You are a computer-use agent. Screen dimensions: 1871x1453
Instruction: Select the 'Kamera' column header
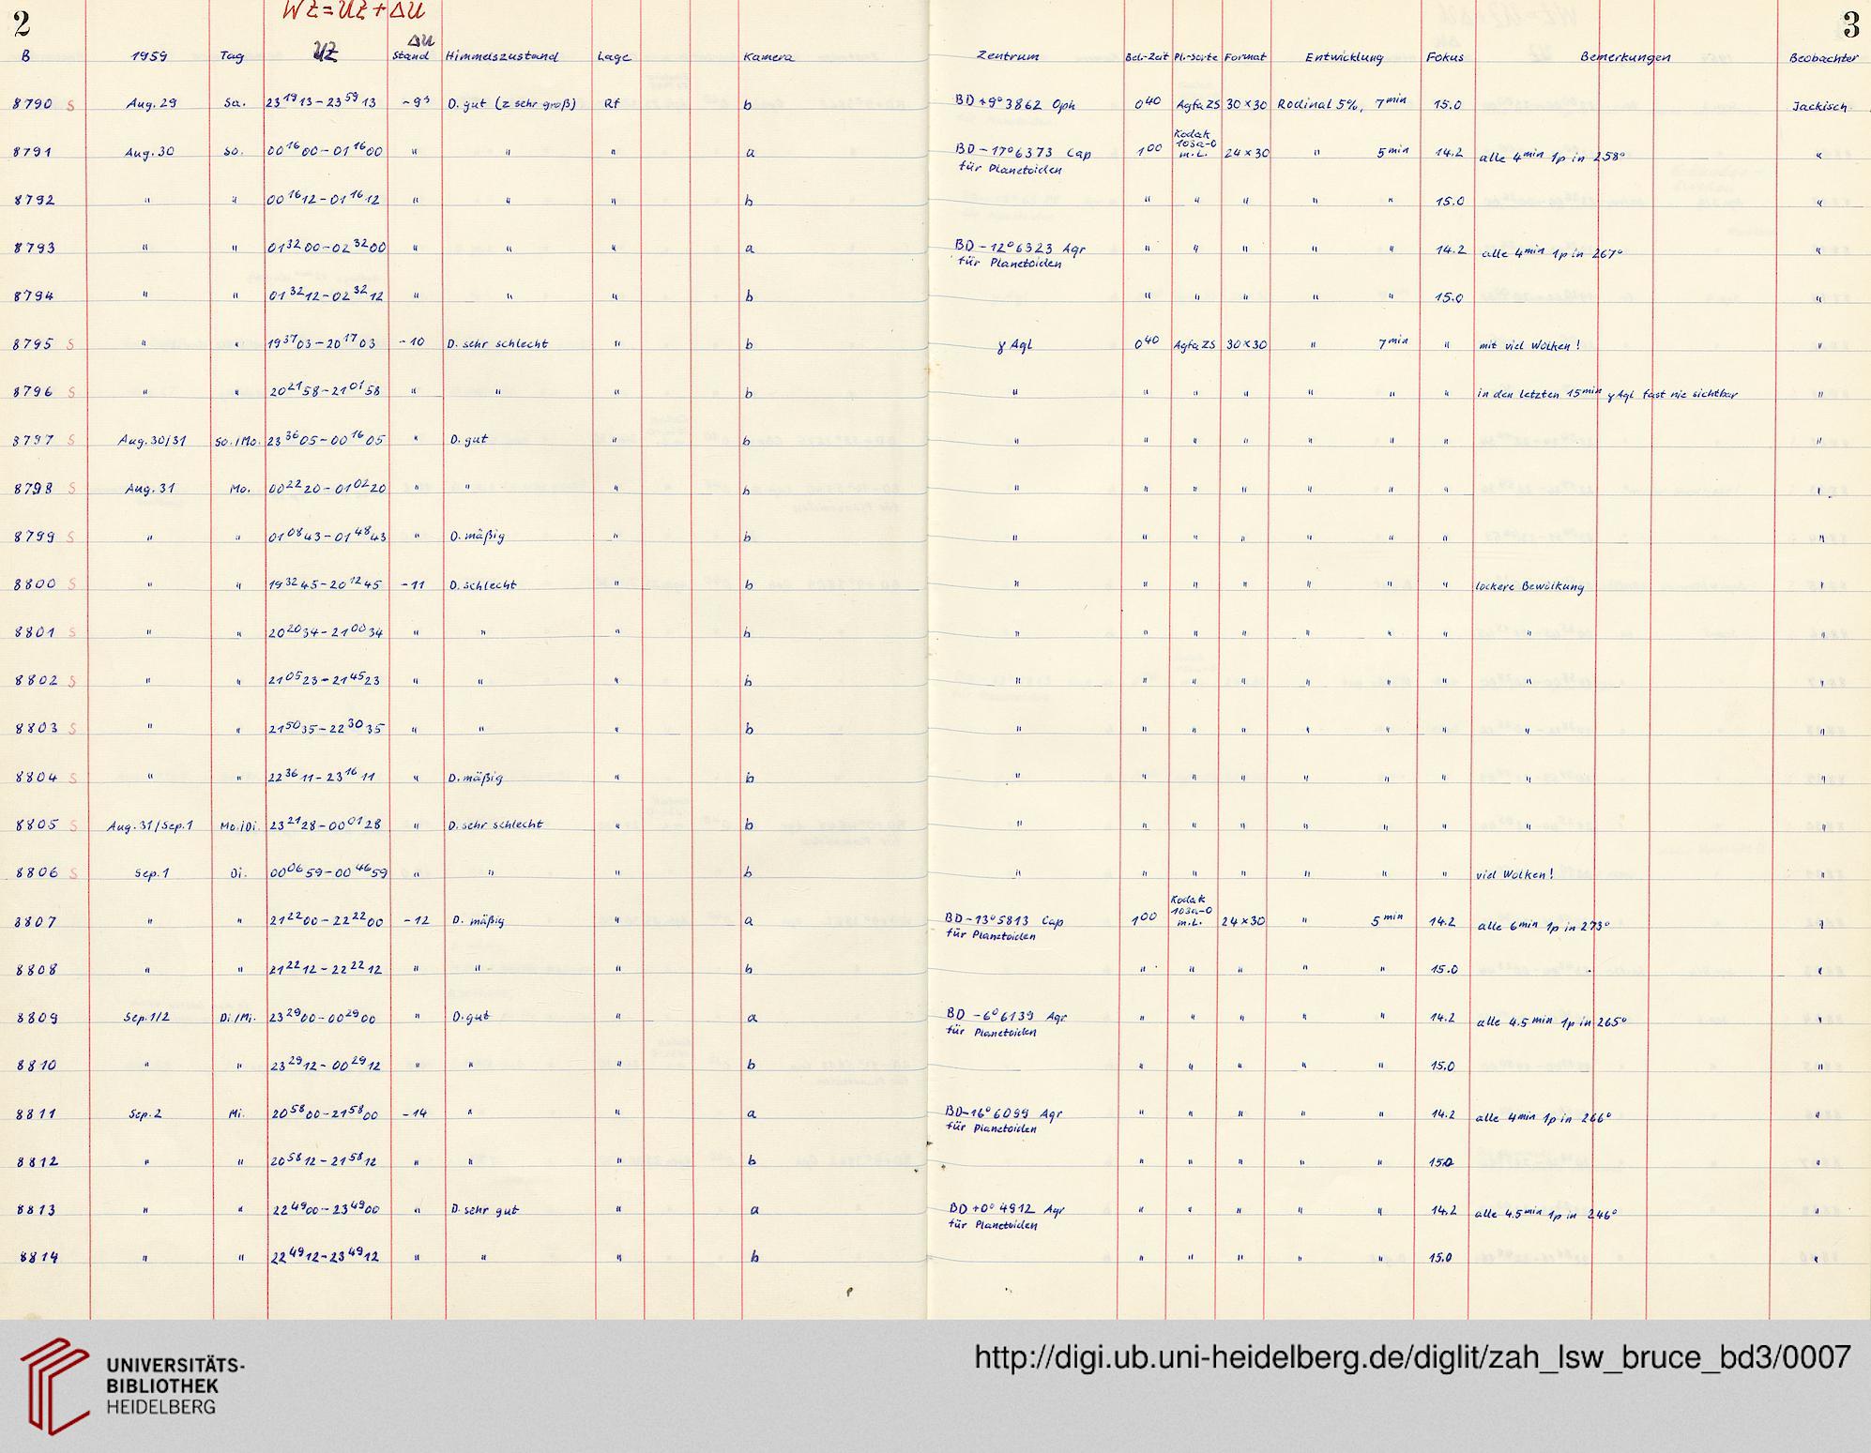pyautogui.click(x=768, y=57)
